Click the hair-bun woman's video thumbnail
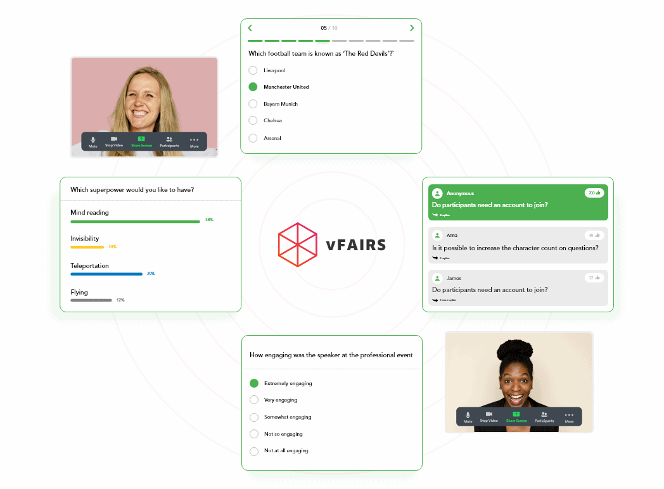Screen dimensions: 664x489 click(519, 383)
